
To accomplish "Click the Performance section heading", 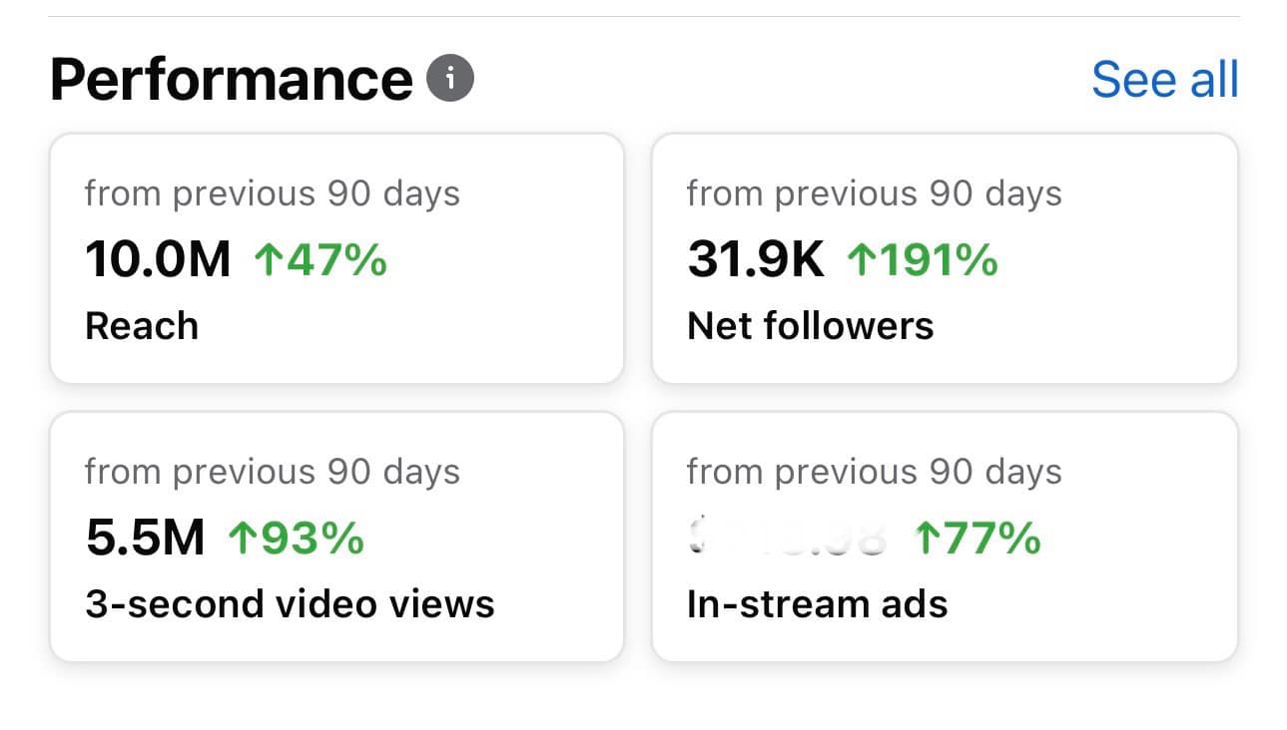I will (x=231, y=80).
